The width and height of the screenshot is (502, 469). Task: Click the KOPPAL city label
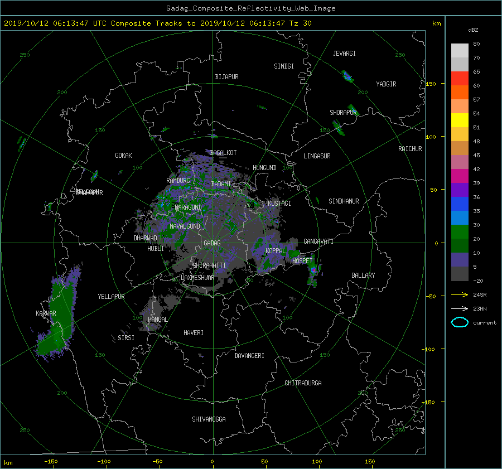coord(276,251)
